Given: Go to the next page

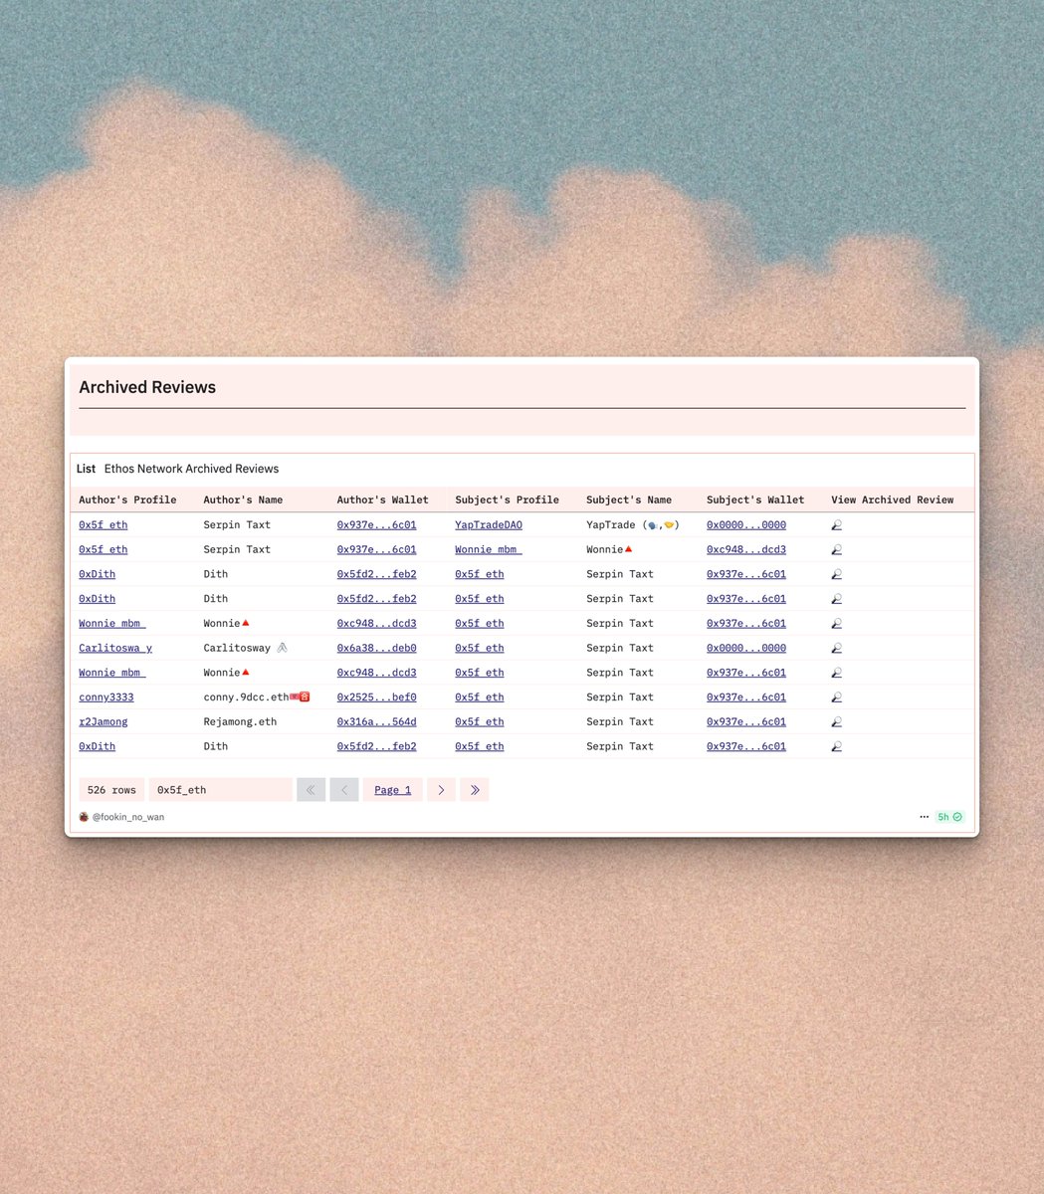Looking at the screenshot, I should click(x=441, y=790).
